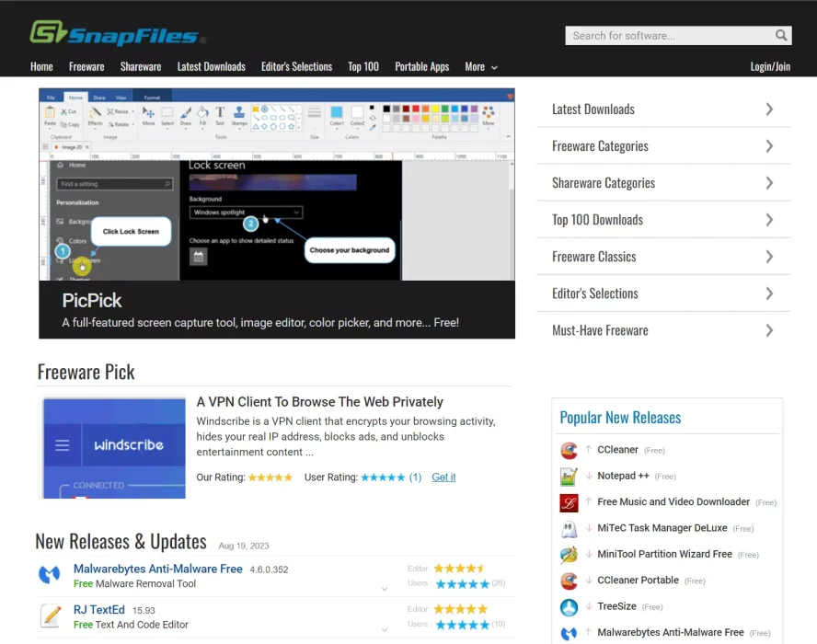Screen dimensions: 817x644
Task: Expand Shareware Categories sidebar chevron
Action: pyautogui.click(x=769, y=183)
